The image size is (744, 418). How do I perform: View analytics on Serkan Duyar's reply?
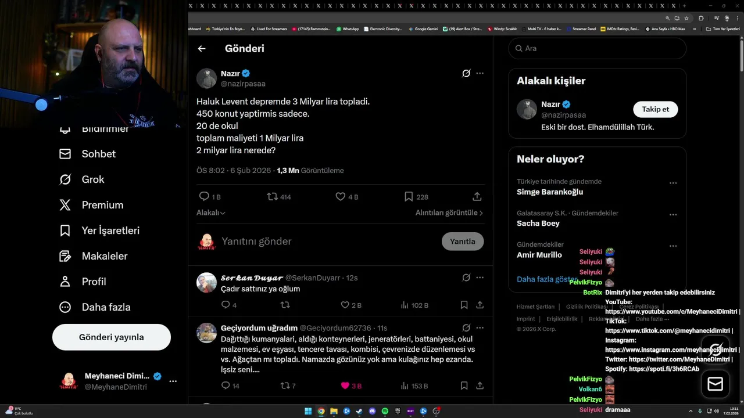414,305
